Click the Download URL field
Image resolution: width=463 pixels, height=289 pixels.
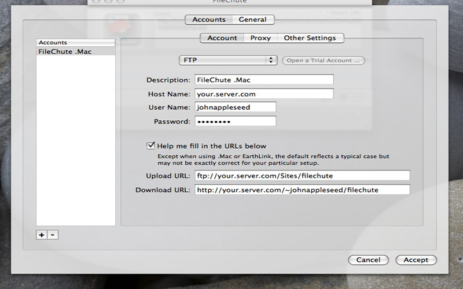[x=302, y=190]
